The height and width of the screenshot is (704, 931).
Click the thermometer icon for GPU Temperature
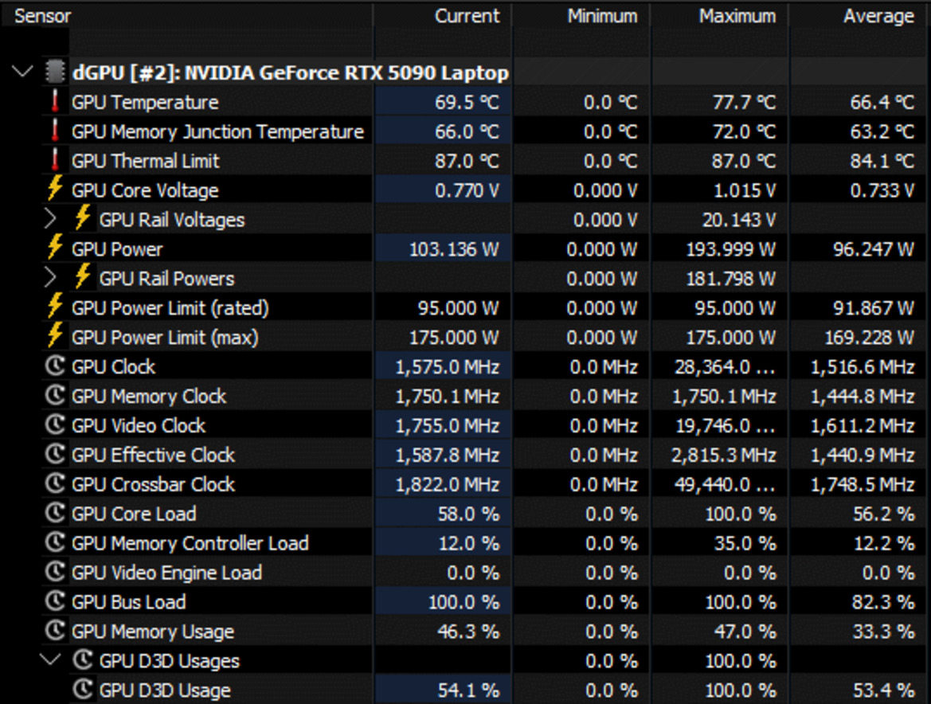pyautogui.click(x=55, y=101)
